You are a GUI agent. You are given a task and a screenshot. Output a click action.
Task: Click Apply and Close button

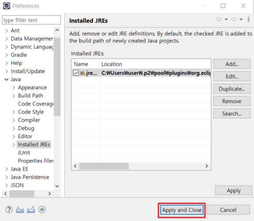click(182, 210)
